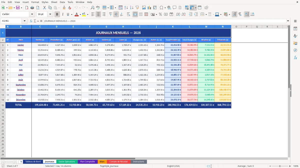Click yellow Background Color swatch
The image size is (300, 168).
tap(84, 14)
